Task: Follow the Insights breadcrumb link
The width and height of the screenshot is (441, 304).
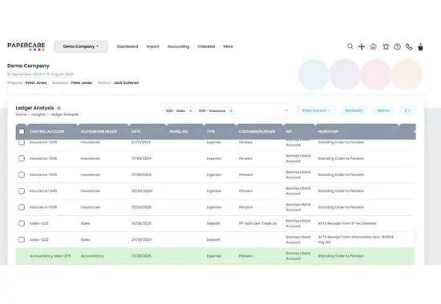Action: tap(38, 114)
